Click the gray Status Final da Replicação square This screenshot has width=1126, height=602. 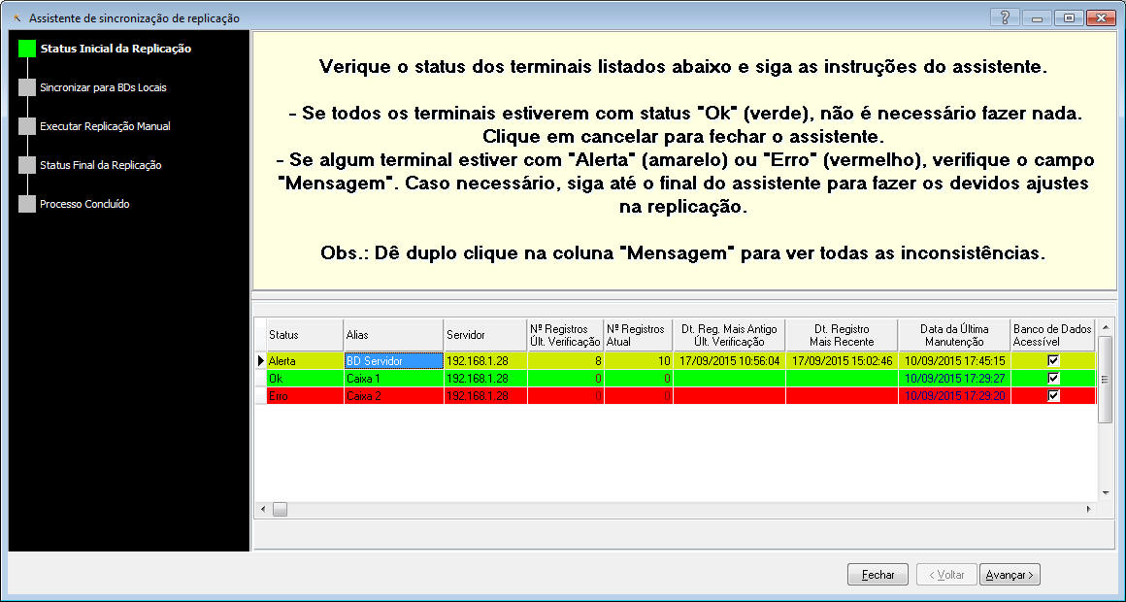[x=26, y=165]
